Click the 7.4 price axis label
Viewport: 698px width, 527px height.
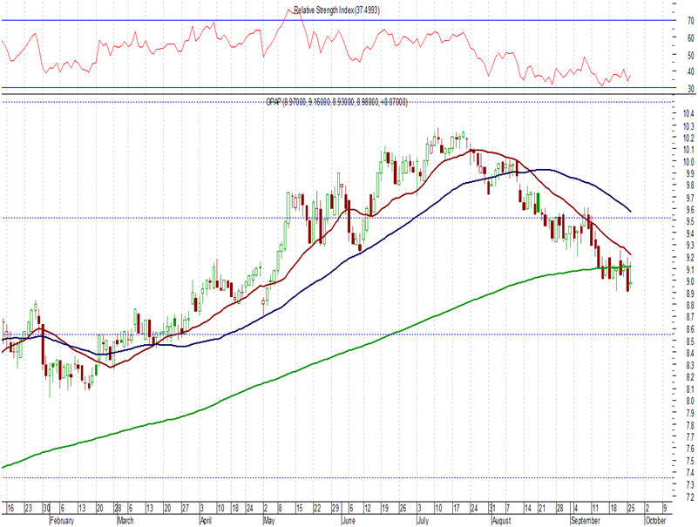(690, 473)
